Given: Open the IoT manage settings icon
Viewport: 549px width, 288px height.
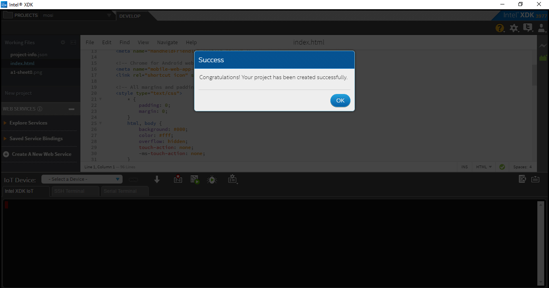Looking at the screenshot, I should tap(232, 180).
